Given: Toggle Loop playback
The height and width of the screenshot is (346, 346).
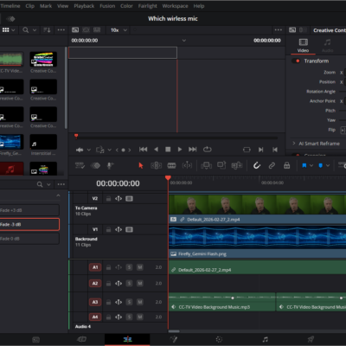Looking at the screenshot, I should tap(208, 150).
